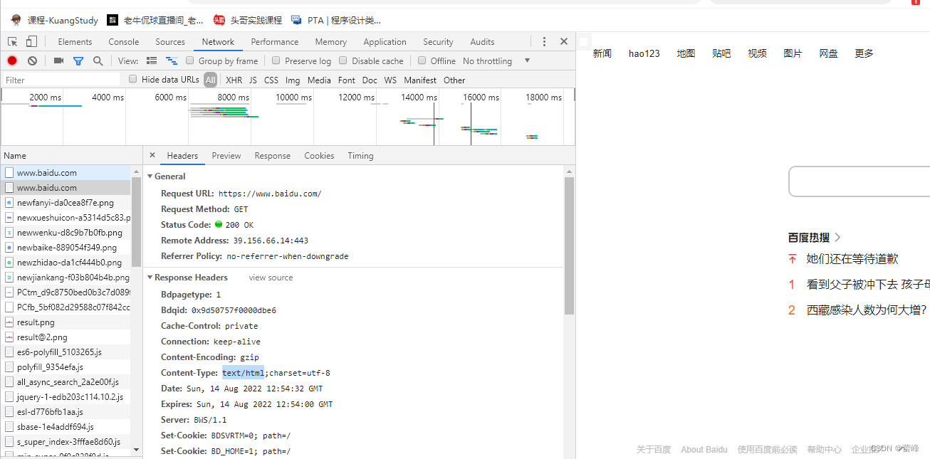This screenshot has width=930, height=459.
Task: Select request row result@2.png
Action: coord(66,337)
